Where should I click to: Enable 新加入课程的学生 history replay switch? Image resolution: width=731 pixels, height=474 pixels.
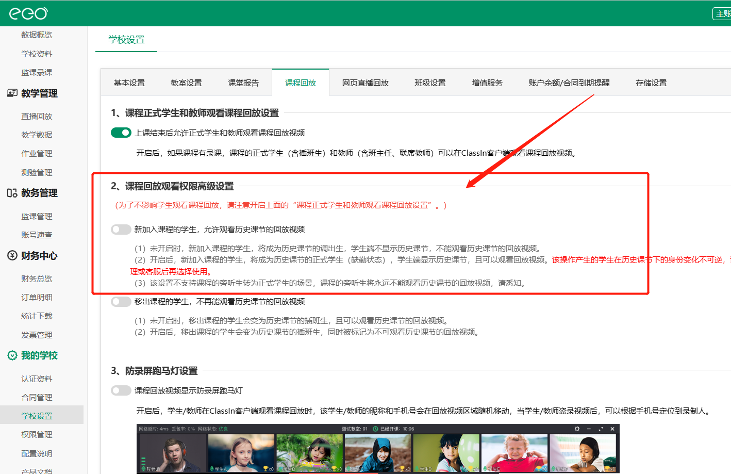[121, 229]
